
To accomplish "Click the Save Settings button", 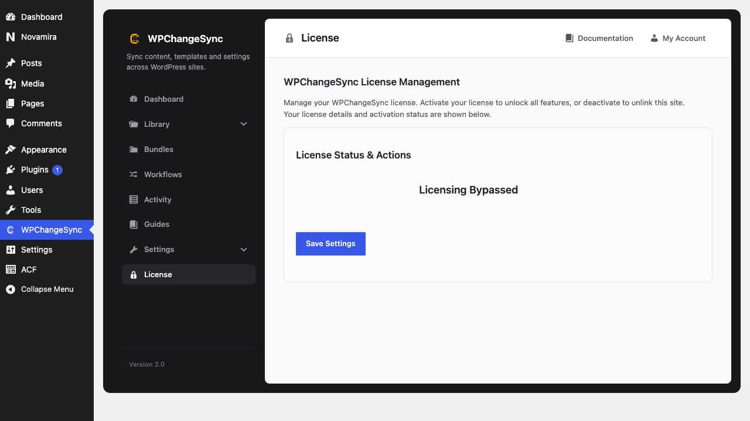I will [x=330, y=244].
